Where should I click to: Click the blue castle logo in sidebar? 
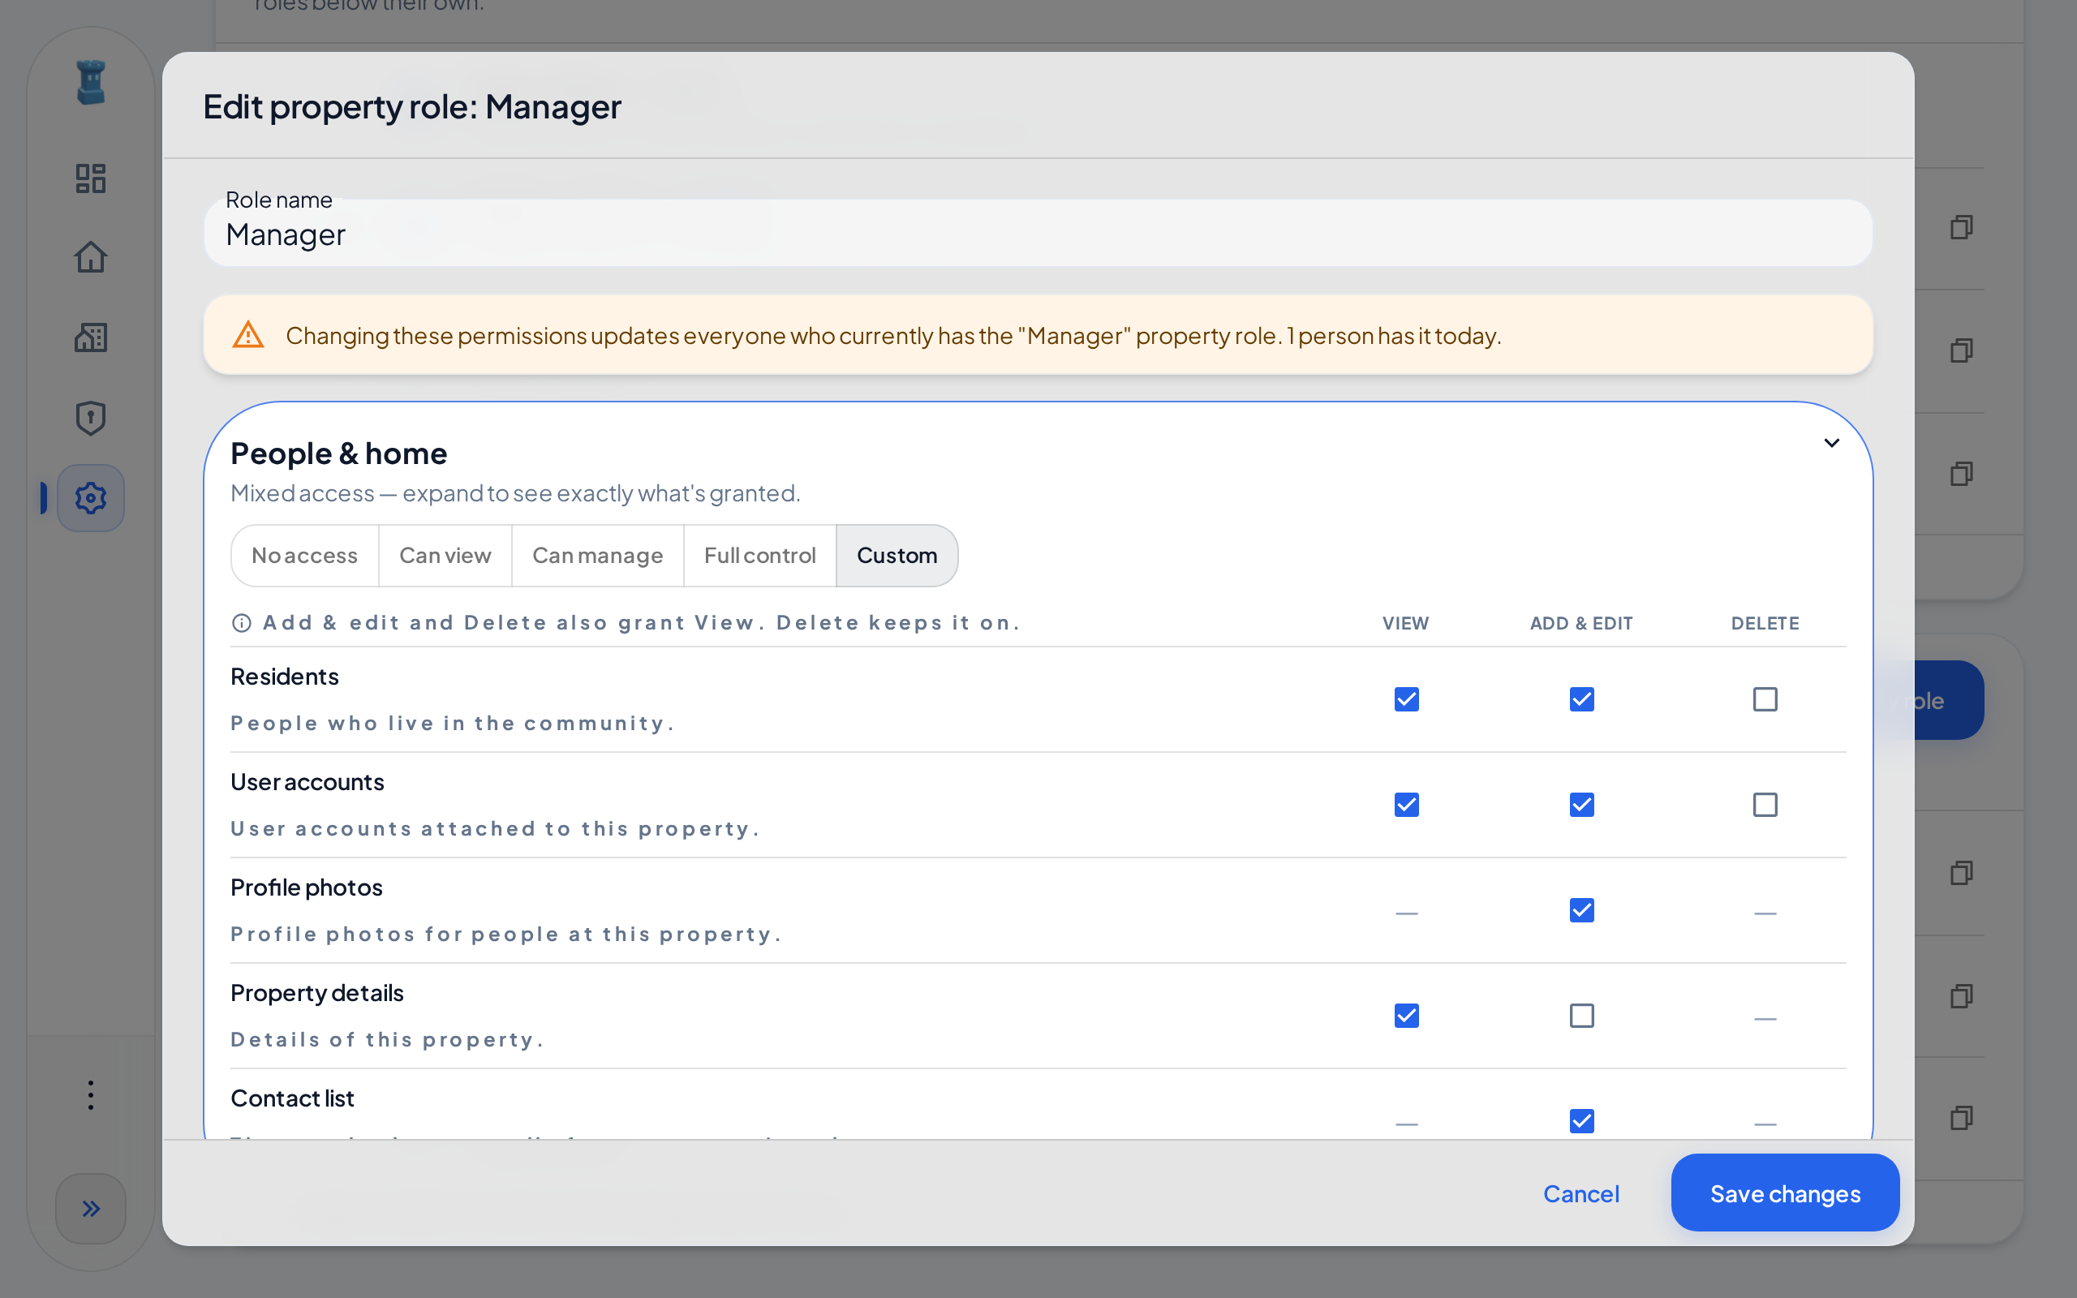[x=90, y=83]
